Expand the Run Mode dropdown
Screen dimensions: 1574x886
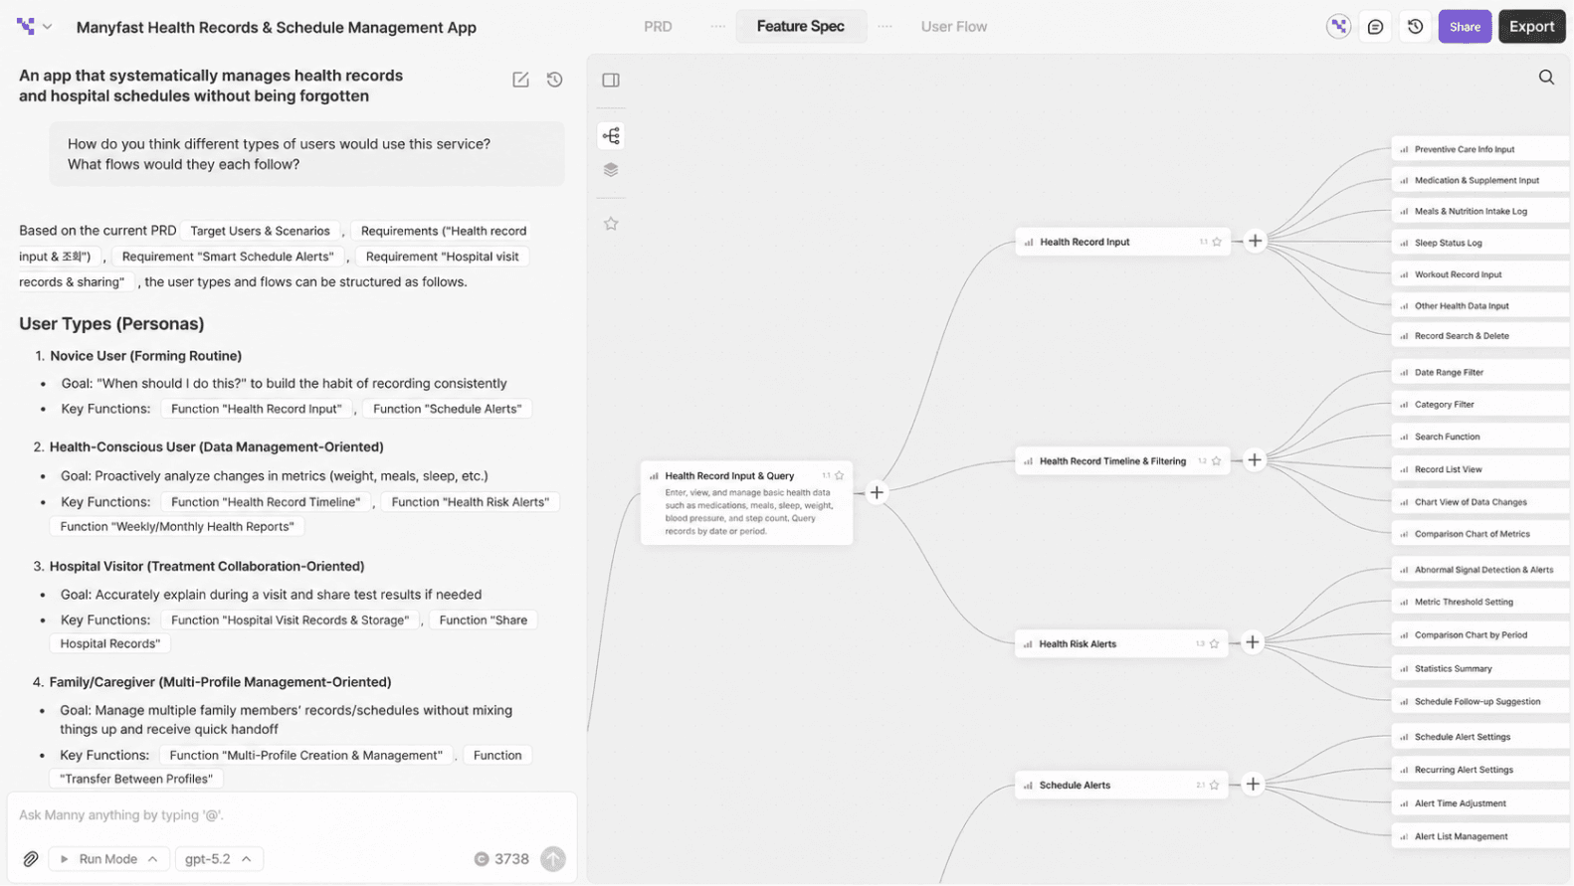click(108, 859)
